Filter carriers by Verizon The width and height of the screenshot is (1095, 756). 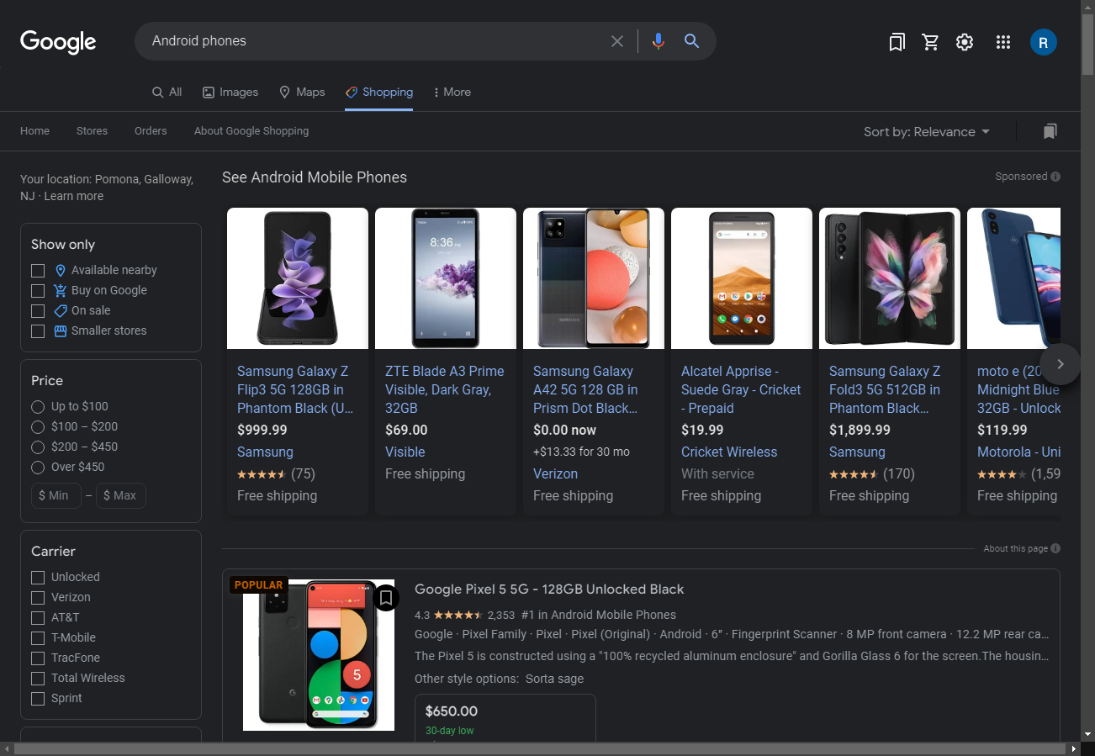click(x=38, y=597)
